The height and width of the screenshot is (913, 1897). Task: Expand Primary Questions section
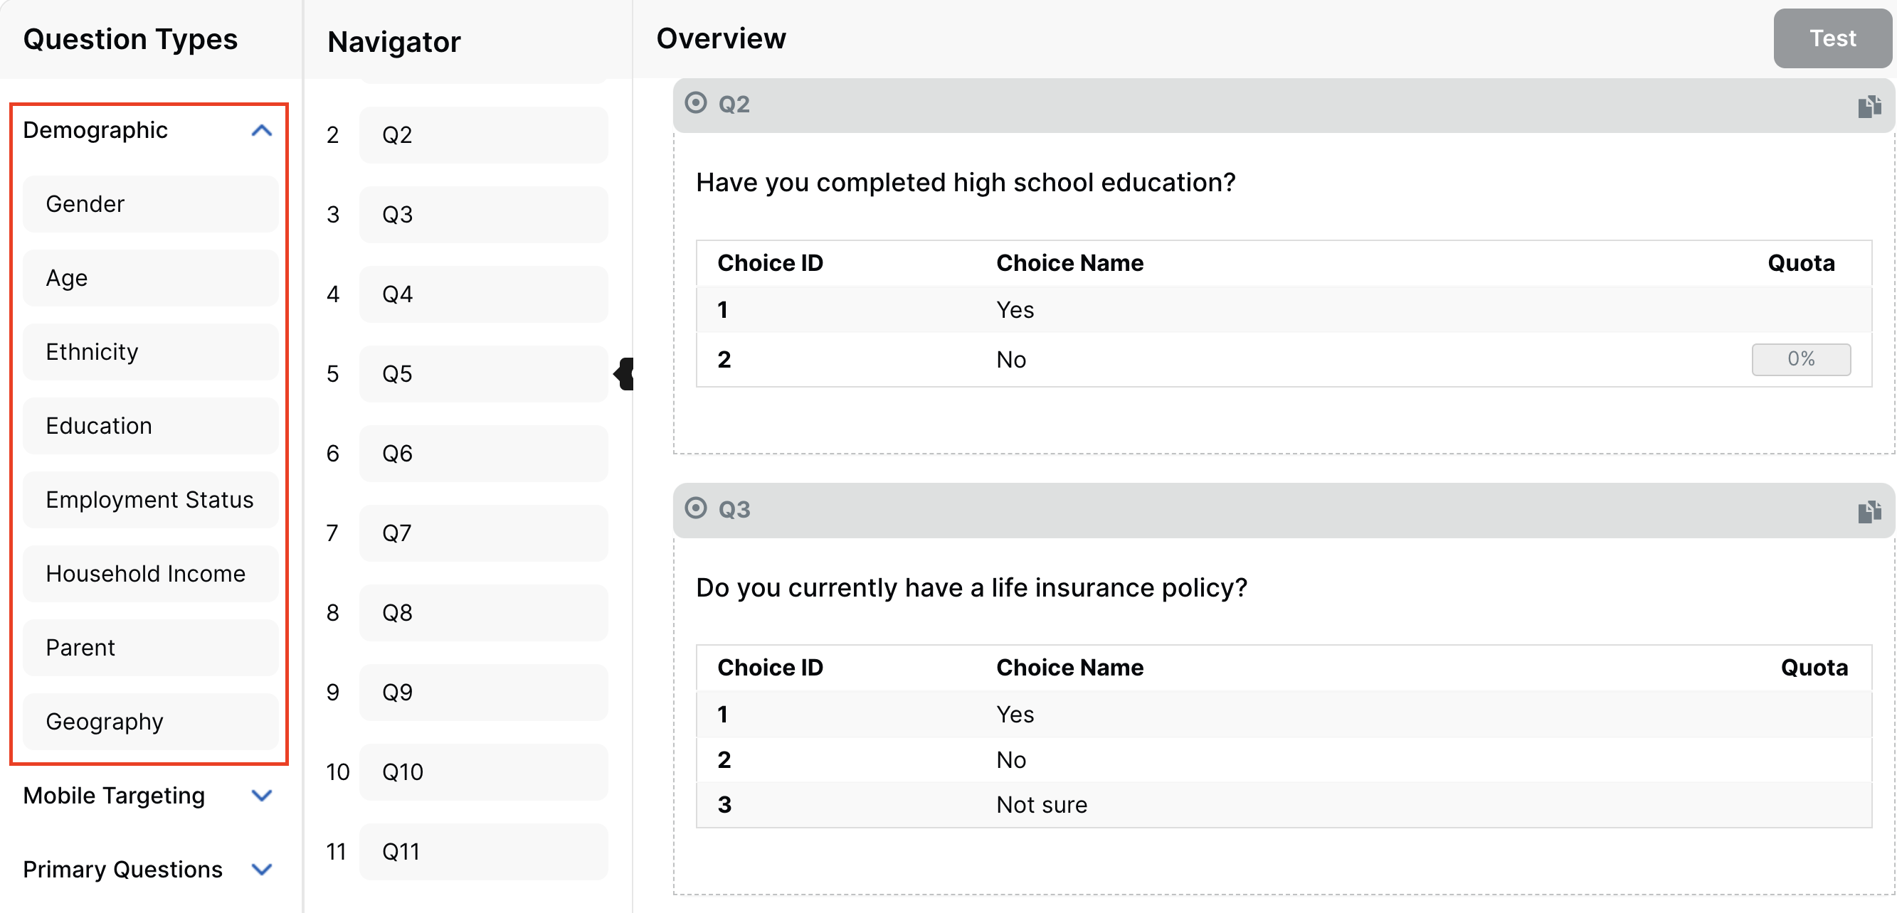pyautogui.click(x=261, y=869)
